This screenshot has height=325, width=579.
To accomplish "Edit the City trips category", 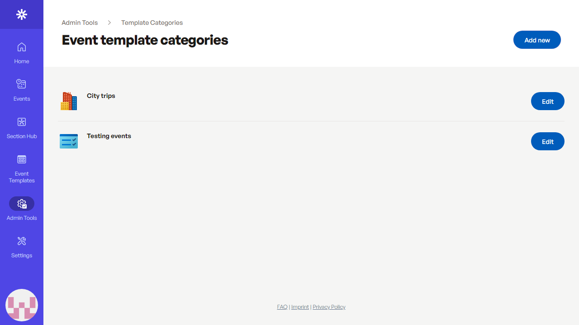I will pyautogui.click(x=547, y=102).
